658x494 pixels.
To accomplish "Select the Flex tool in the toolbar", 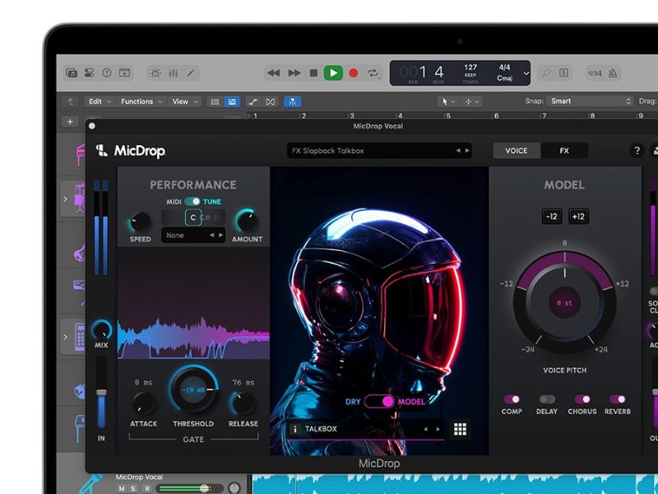I will tap(291, 100).
